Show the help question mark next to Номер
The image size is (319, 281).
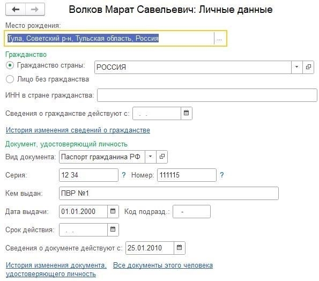point(222,175)
